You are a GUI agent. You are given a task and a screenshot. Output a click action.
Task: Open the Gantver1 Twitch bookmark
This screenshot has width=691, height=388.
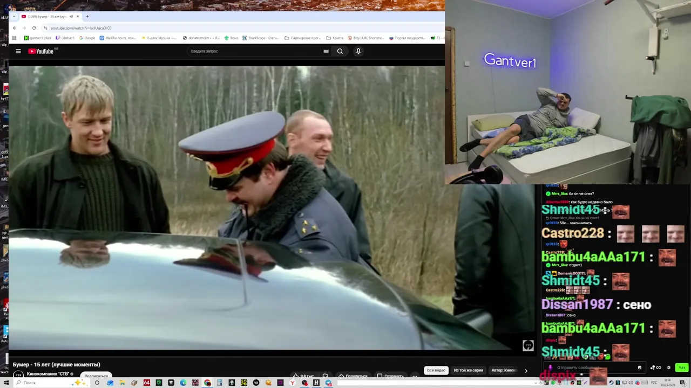65,38
